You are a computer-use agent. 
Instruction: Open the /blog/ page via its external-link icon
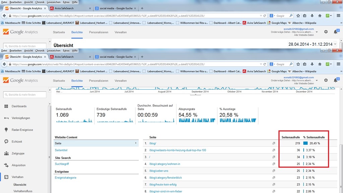(x=274, y=143)
